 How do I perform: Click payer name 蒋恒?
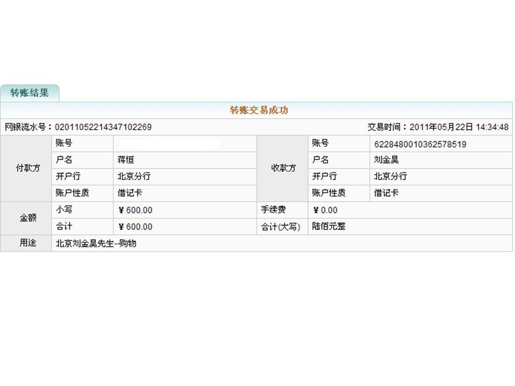point(126,160)
